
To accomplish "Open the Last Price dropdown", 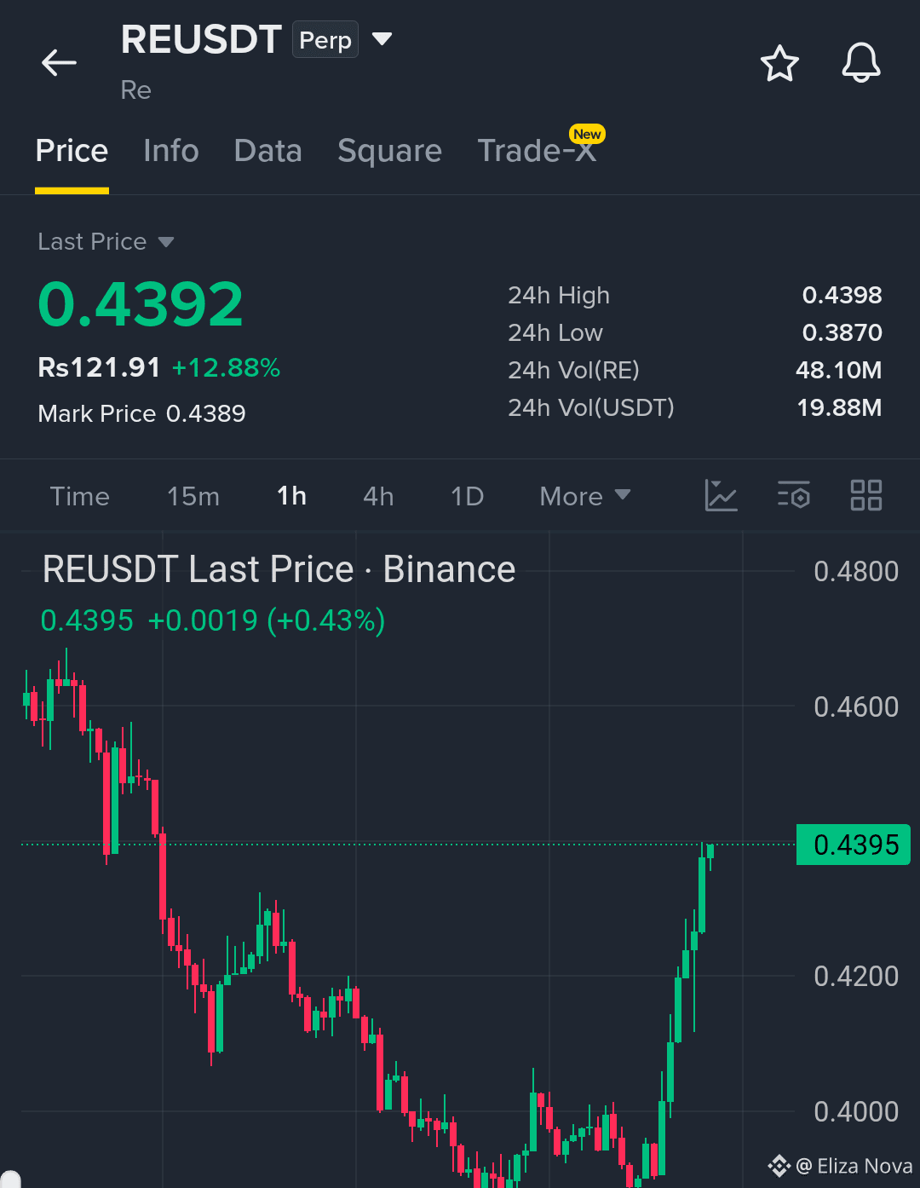I will (x=106, y=242).
